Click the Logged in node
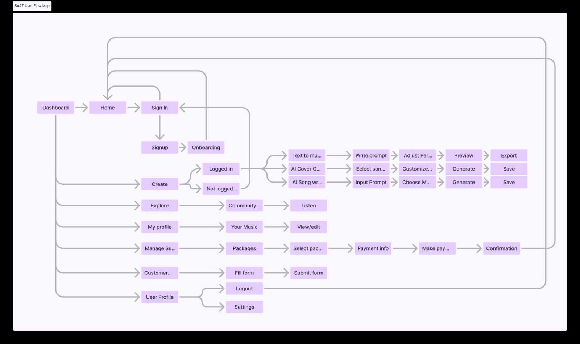This screenshot has height=344, width=580. [221, 169]
